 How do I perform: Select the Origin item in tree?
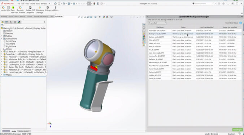[9, 49]
